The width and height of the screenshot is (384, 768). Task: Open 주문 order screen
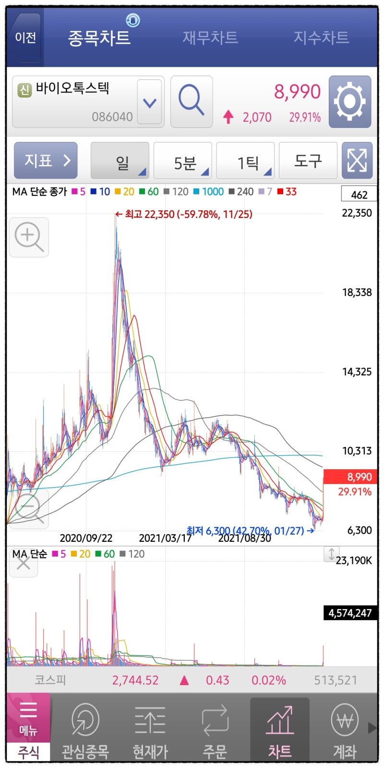coord(215,730)
